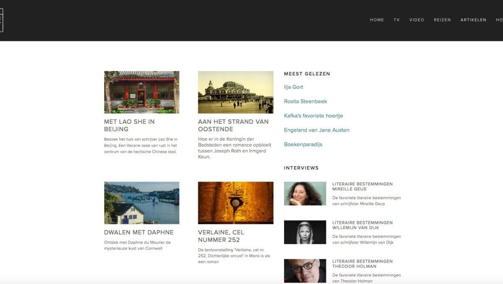Screen dimensions: 503x284
Task: Open the Cornwall harbor thumbnail
Action: pos(142,203)
